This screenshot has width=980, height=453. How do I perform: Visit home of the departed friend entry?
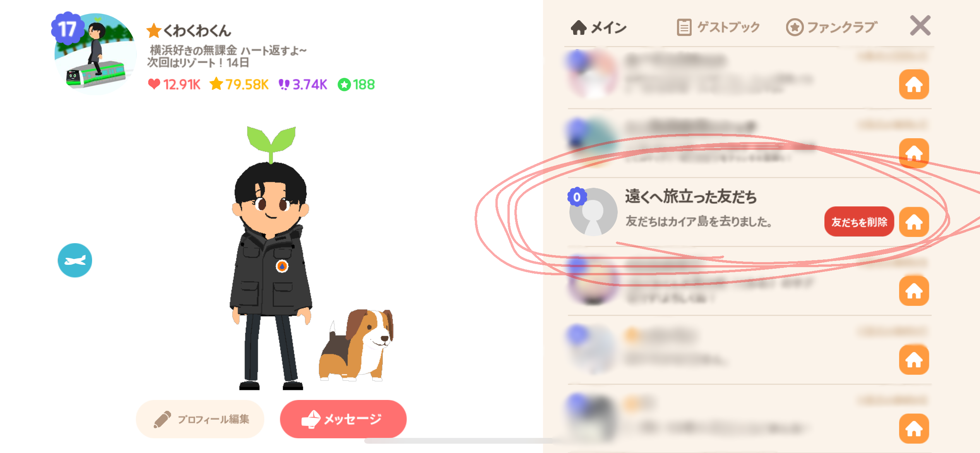pyautogui.click(x=914, y=222)
